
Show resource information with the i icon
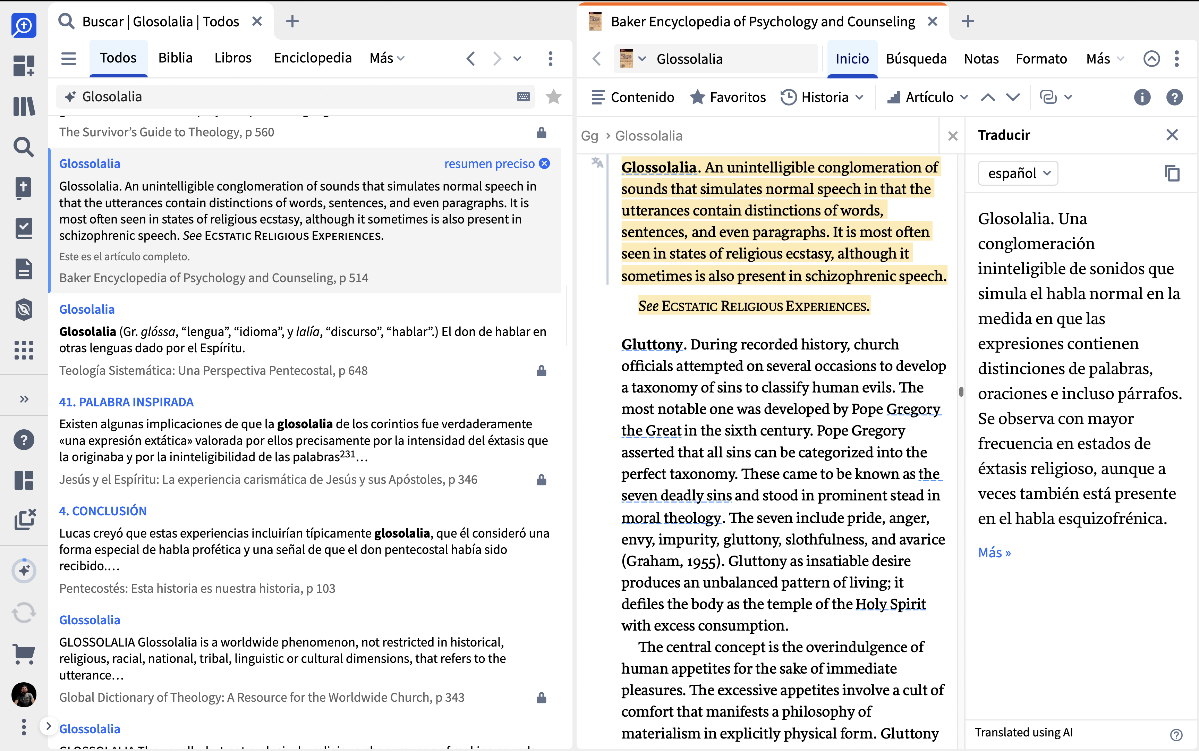1142,97
